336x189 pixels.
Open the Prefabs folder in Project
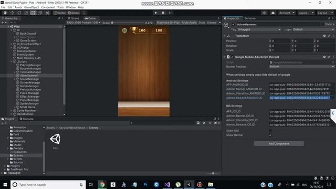[18, 149]
